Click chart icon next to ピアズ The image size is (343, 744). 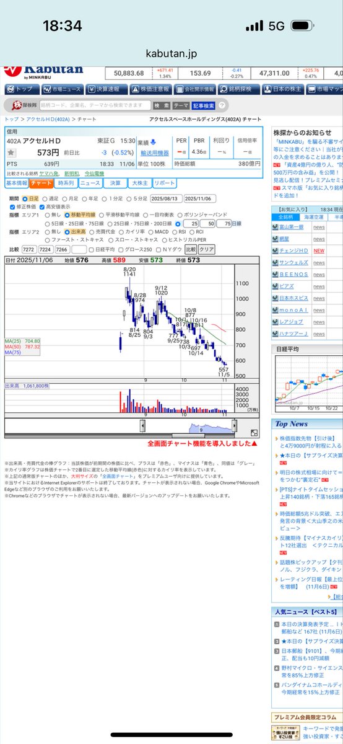click(275, 286)
